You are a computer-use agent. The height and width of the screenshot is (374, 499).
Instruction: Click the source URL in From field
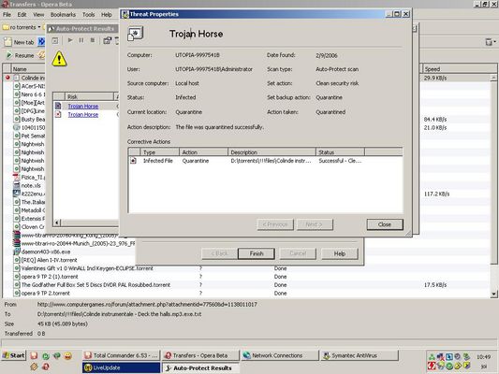click(x=147, y=305)
